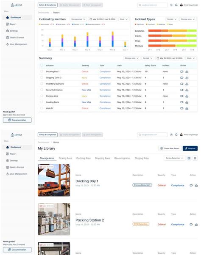Toggle the theme sun icon on the My Library page
Viewport: 201px width, 255px height.
pos(171,134)
